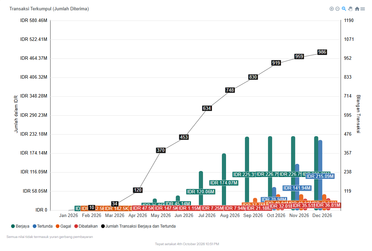
Task: Click the 34 data point label
Action: [115, 204]
